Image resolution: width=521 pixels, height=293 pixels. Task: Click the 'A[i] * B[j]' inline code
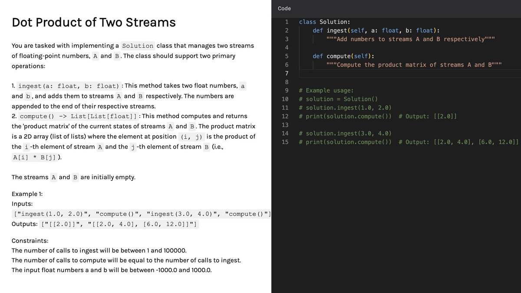34,157
